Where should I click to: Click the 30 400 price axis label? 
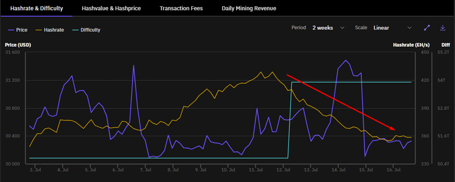coord(12,136)
